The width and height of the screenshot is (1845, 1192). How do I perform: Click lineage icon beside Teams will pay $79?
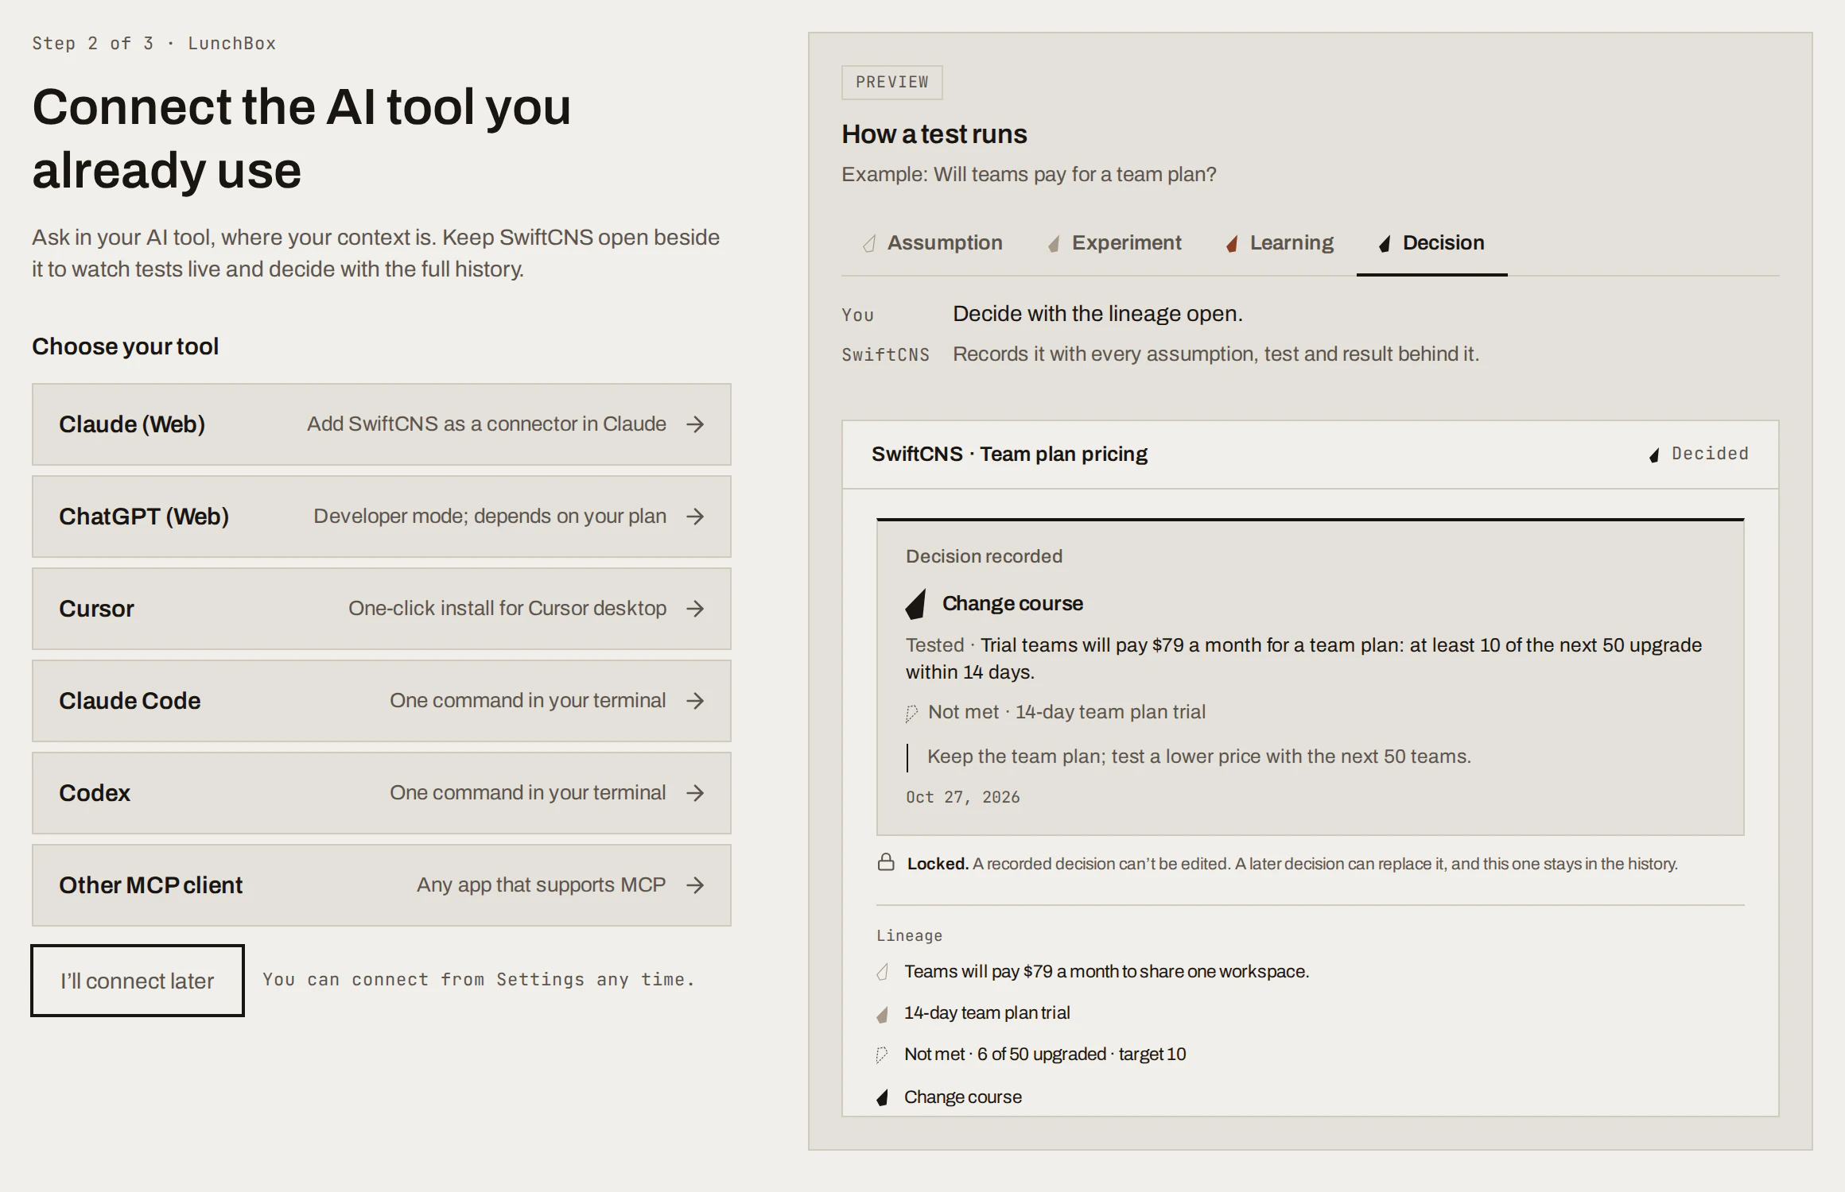[883, 972]
